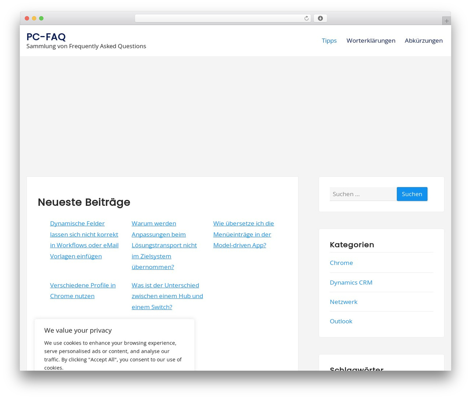471x399 pixels.
Task: Maximize the window with green button
Action: [x=41, y=18]
